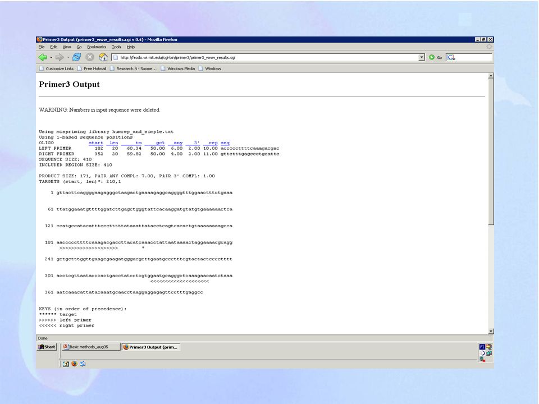Open the Customize Links bookmark
Image resolution: width=539 pixels, height=404 pixels.
coord(56,68)
